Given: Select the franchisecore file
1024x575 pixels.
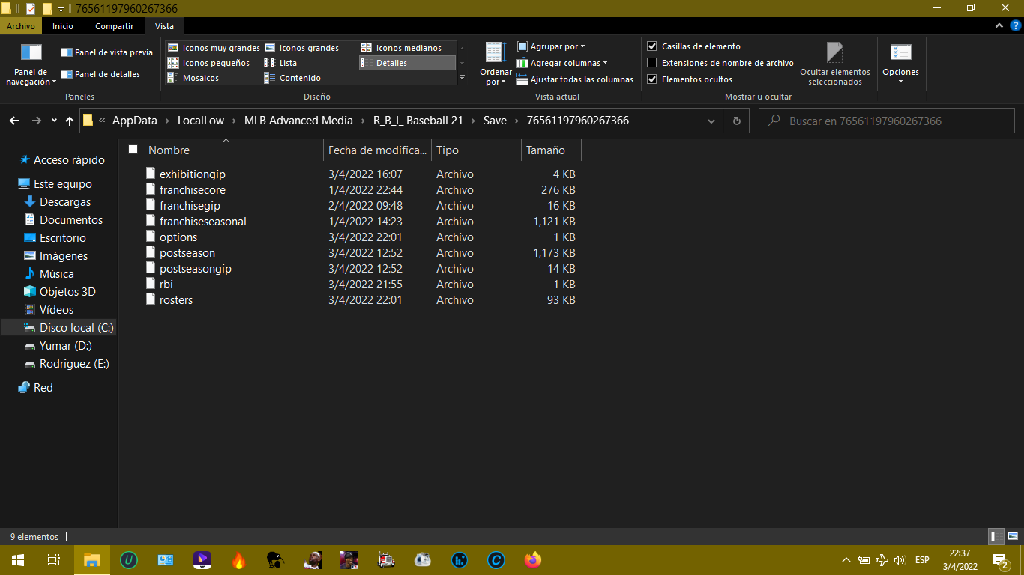Looking at the screenshot, I should (192, 189).
